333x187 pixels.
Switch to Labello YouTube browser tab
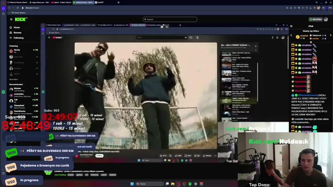pos(61,2)
